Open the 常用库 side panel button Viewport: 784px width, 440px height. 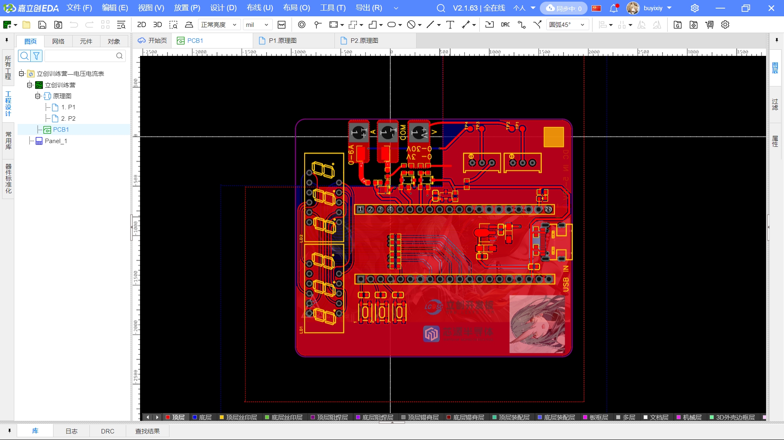coord(8,141)
